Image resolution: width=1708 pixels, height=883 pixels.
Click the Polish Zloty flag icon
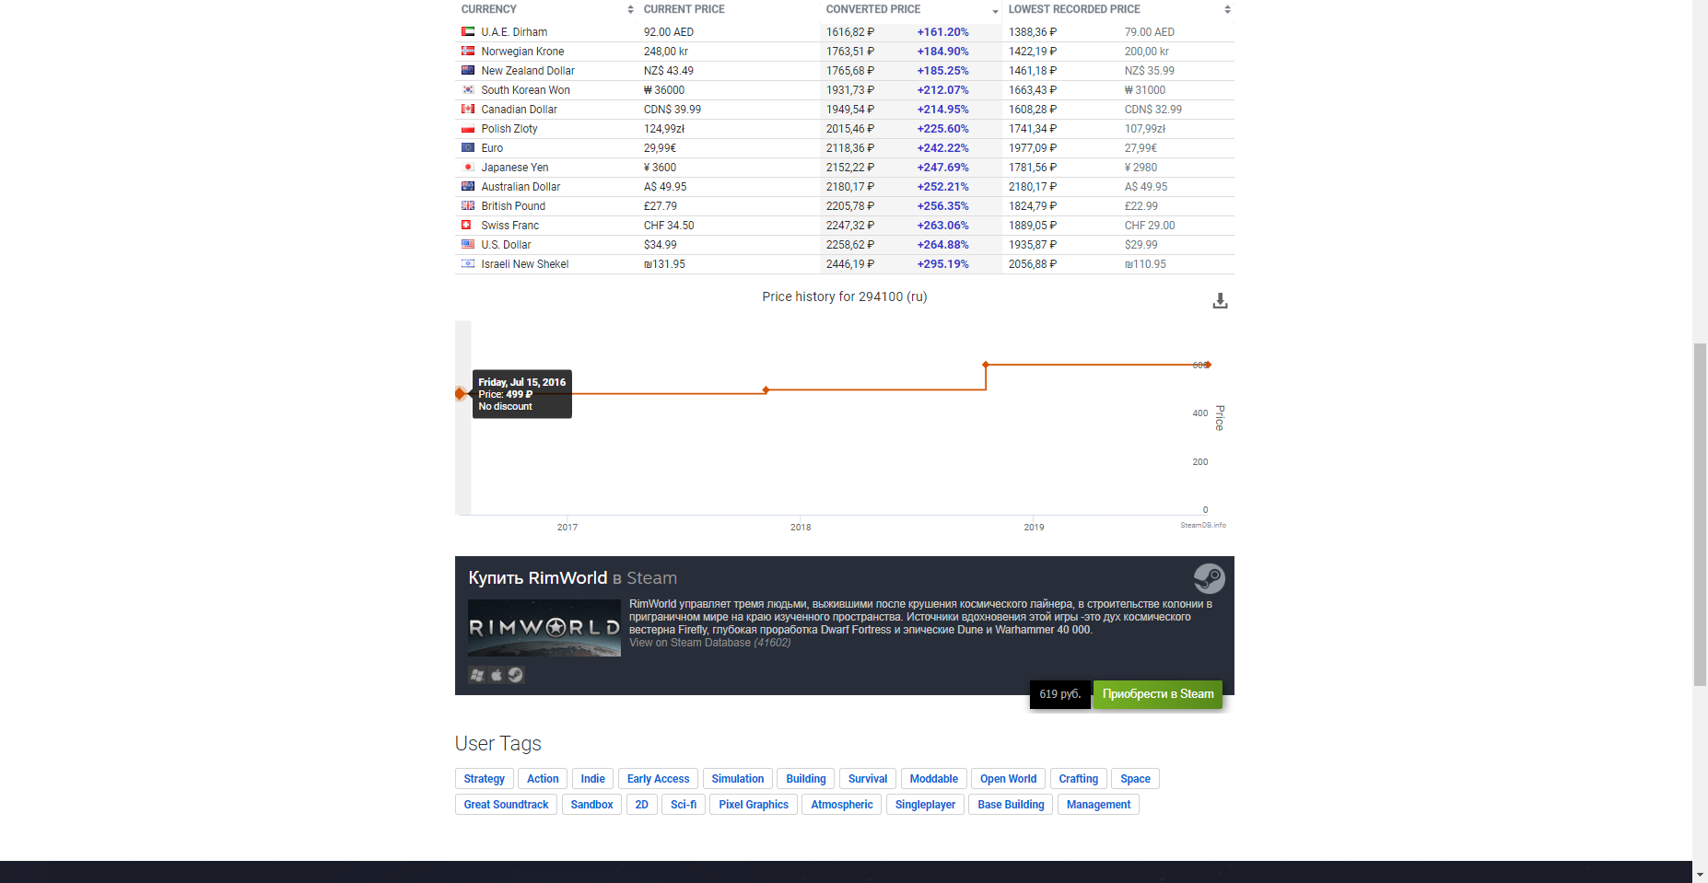tap(468, 129)
